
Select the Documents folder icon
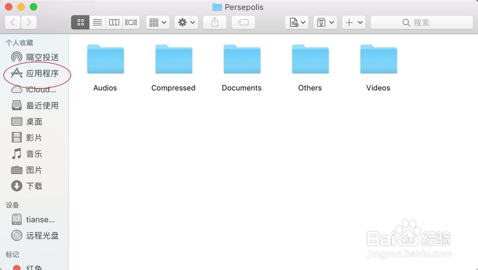point(242,59)
